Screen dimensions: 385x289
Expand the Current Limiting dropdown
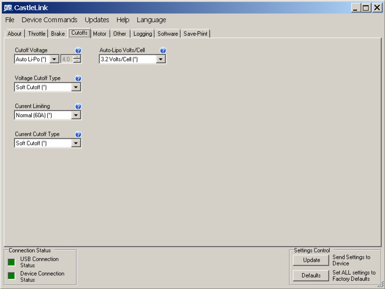[x=76, y=115]
